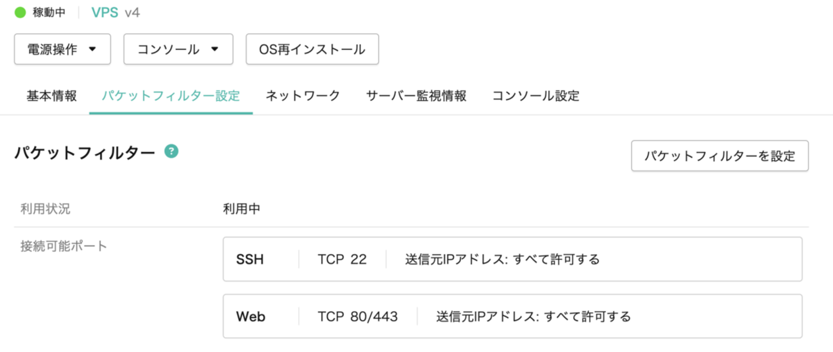Click the dropdown arrow on 電源操作
Image resolution: width=833 pixels, height=352 pixels.
92,49
